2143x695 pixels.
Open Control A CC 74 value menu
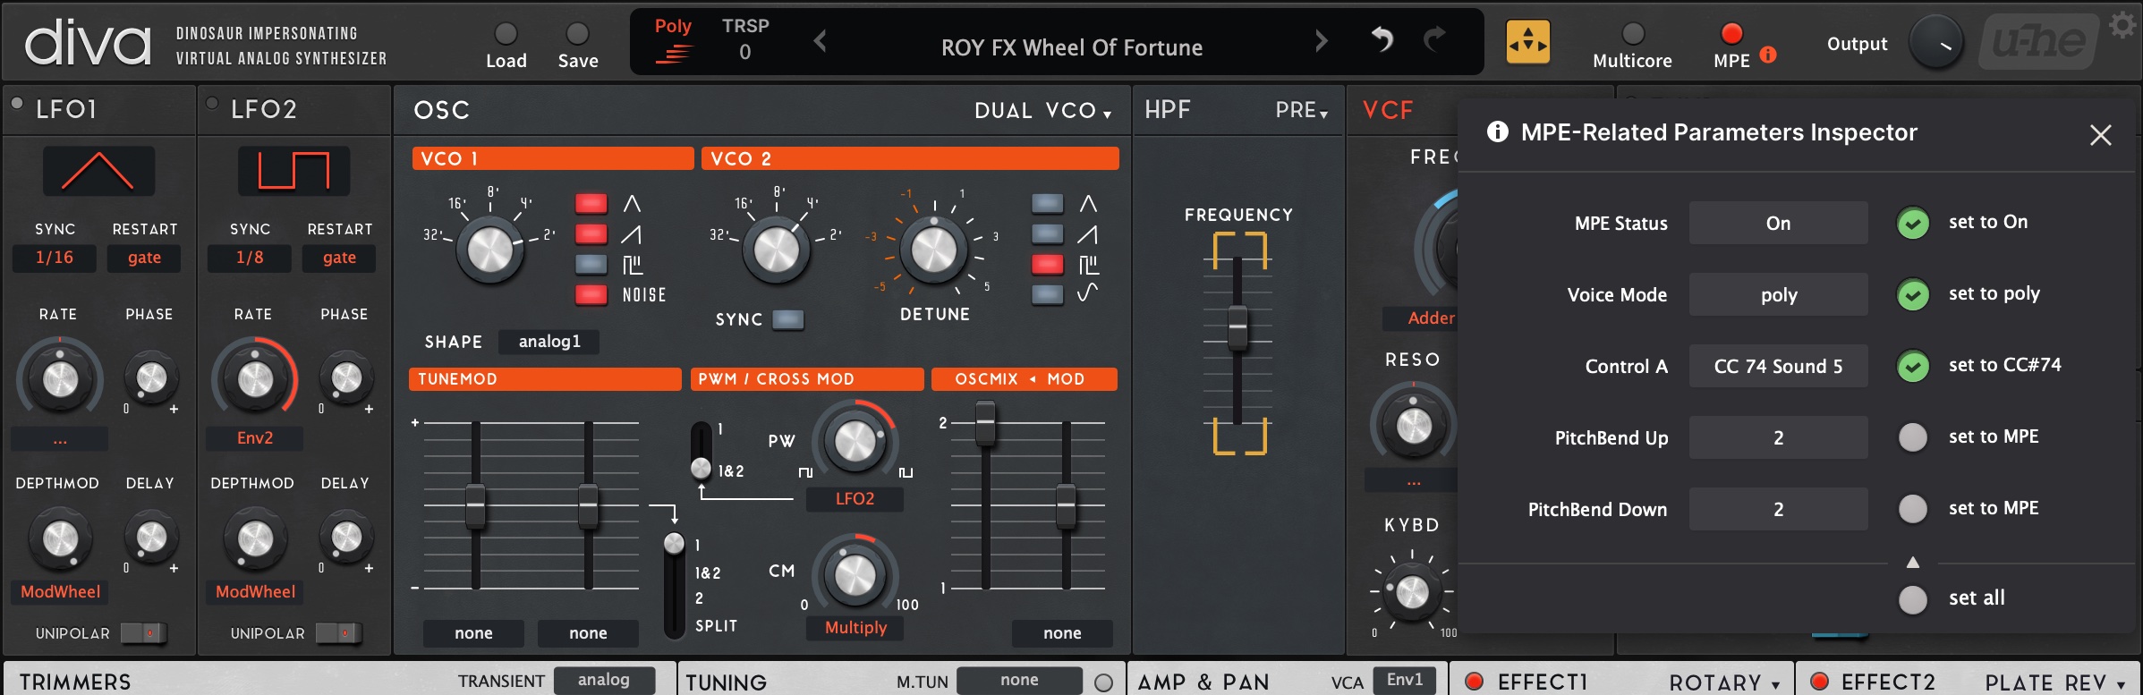(x=1779, y=366)
